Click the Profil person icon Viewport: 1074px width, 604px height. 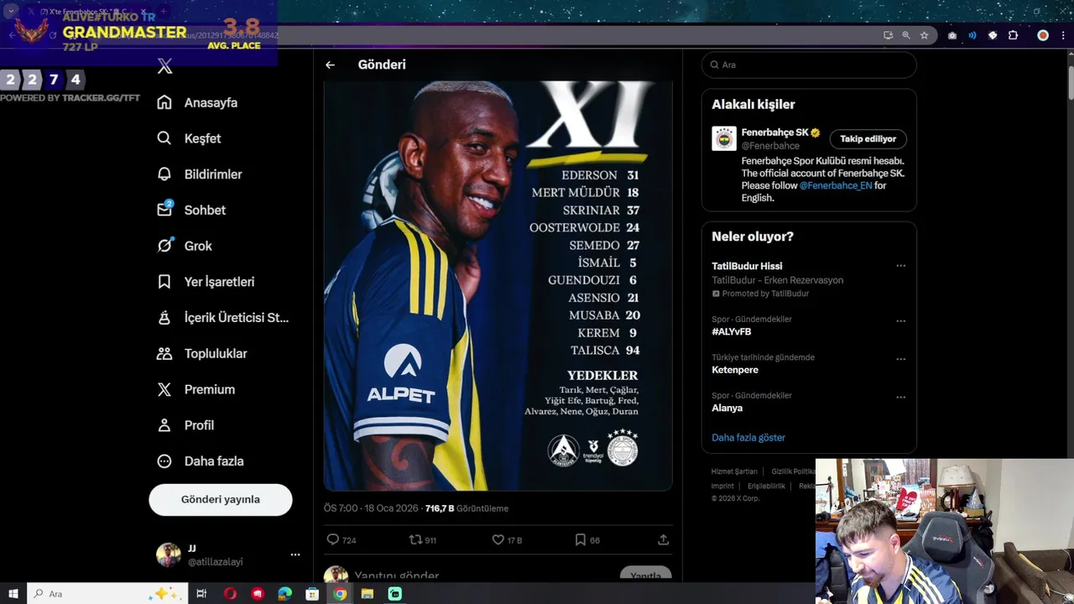pyautogui.click(x=164, y=425)
